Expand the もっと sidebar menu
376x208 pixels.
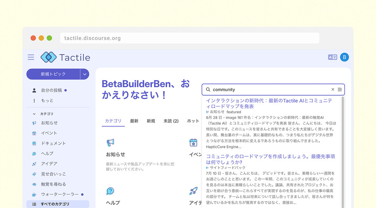(x=47, y=100)
